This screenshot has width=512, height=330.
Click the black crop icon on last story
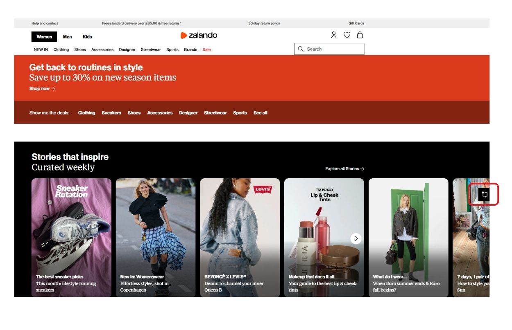coord(484,195)
